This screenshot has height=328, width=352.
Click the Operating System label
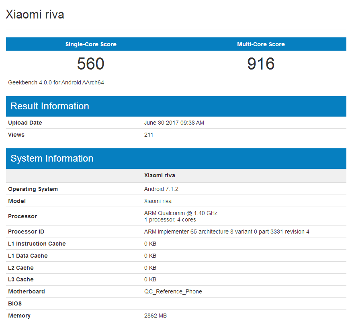coord(33,189)
